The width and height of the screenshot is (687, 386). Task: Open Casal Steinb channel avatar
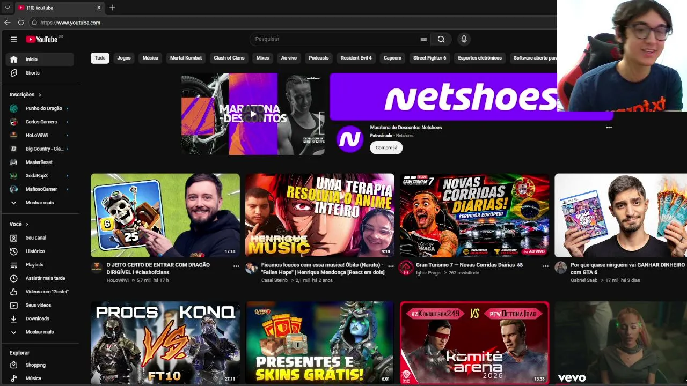coord(251,267)
